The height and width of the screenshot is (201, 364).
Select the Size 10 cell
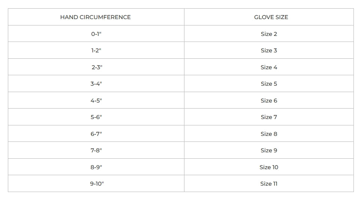coord(269,167)
